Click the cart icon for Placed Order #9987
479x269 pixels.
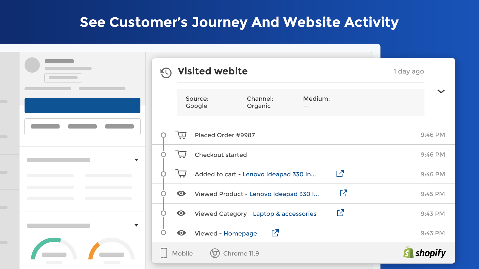click(181, 135)
